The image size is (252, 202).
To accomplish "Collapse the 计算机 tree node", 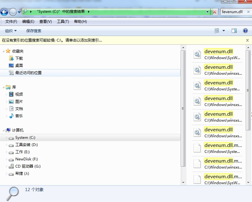I will 3,130.
